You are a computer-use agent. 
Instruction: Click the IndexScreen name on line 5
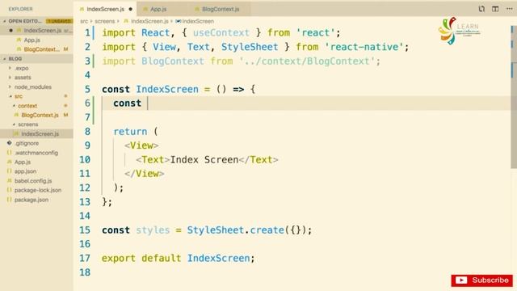[x=167, y=89]
